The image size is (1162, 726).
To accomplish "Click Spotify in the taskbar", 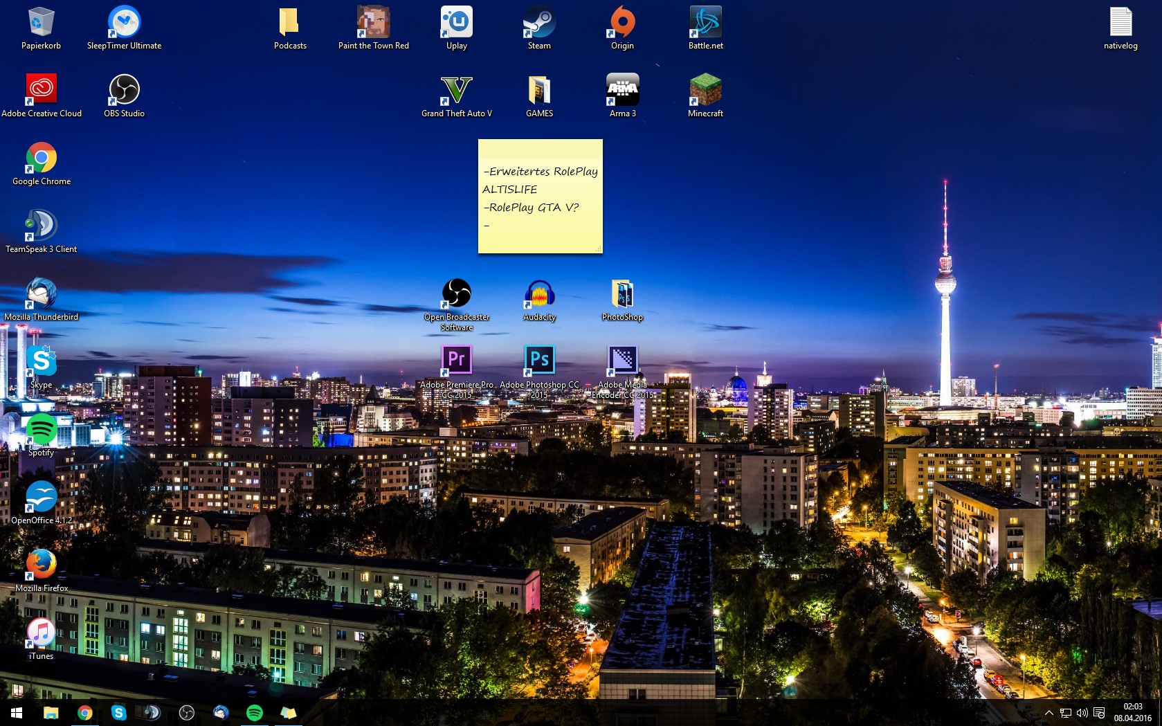I will pos(255,713).
